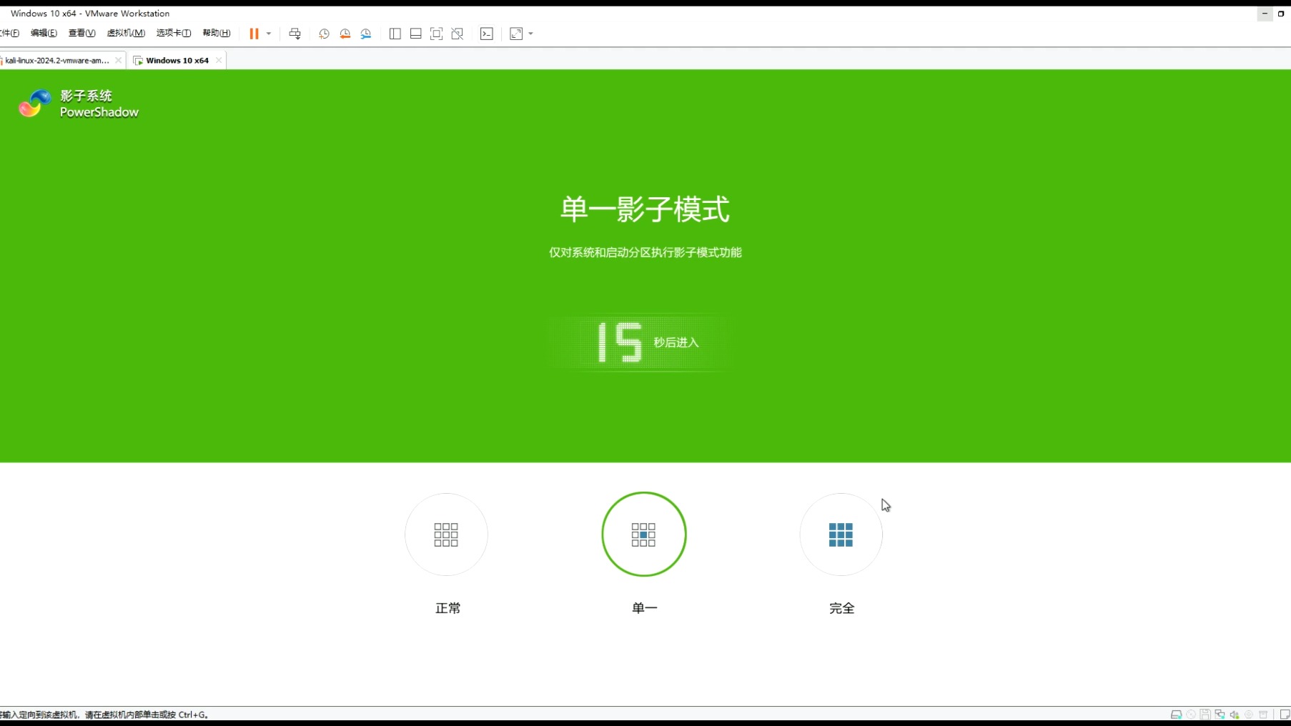Toggle the library sidebar panel
The width and height of the screenshot is (1291, 726).
pyautogui.click(x=395, y=34)
